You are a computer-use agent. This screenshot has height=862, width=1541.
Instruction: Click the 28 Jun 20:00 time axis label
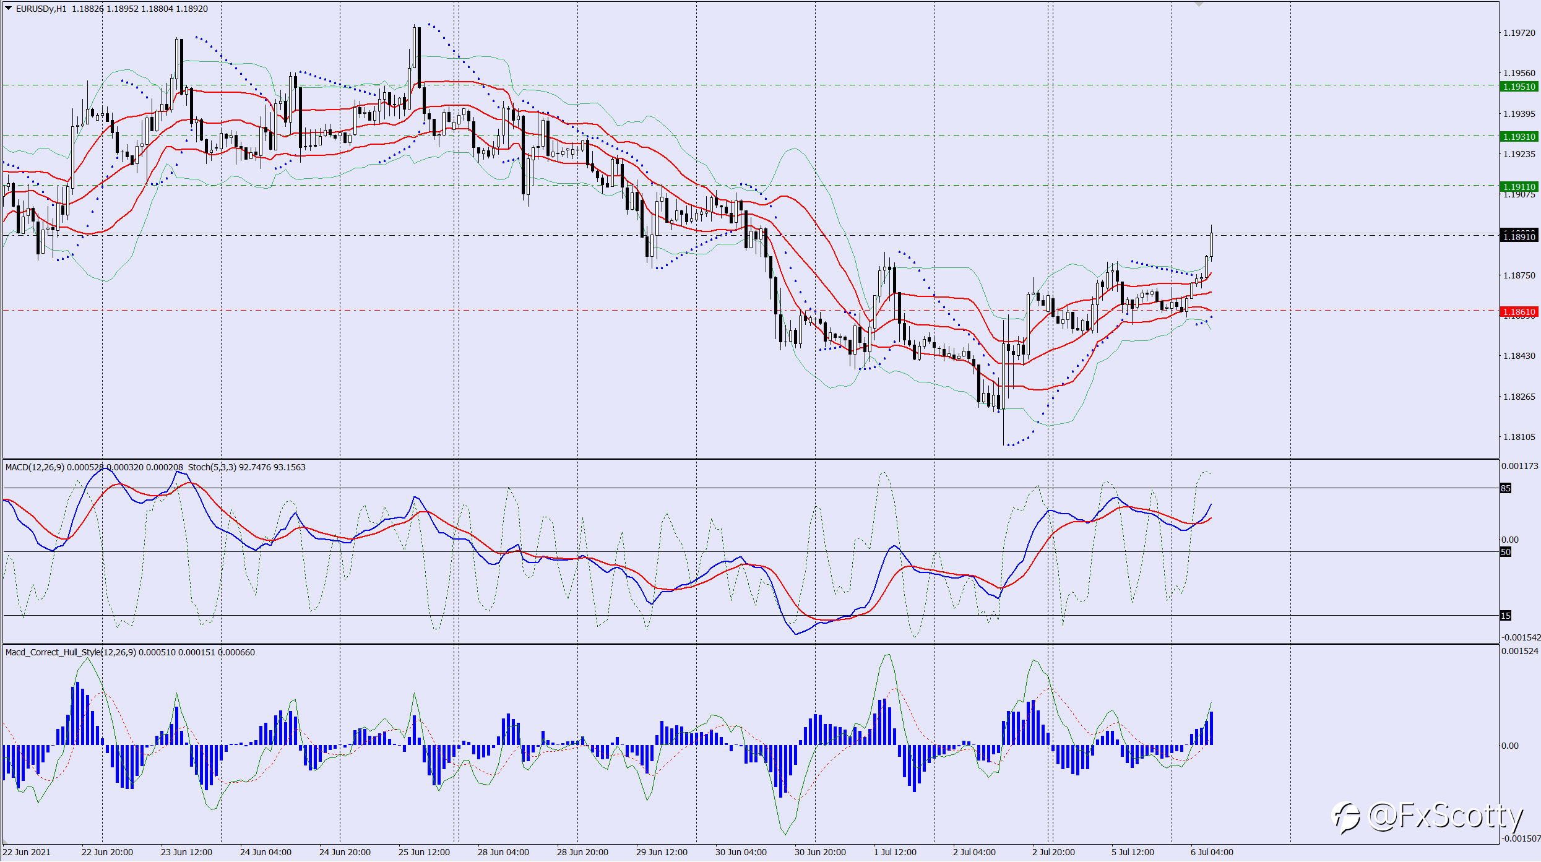(582, 852)
